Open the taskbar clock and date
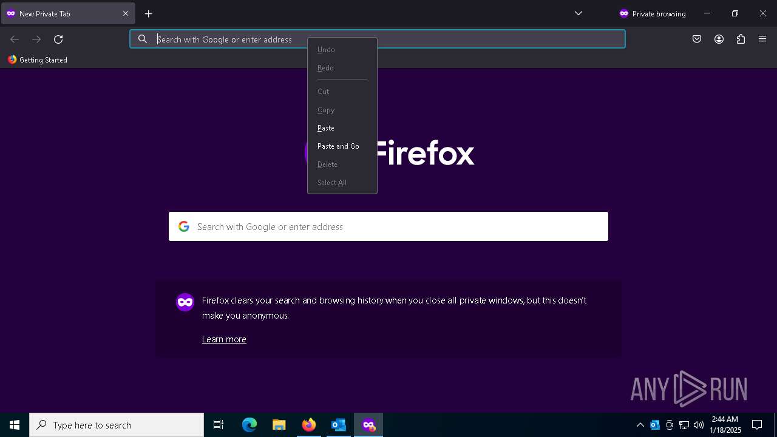 pos(725,425)
